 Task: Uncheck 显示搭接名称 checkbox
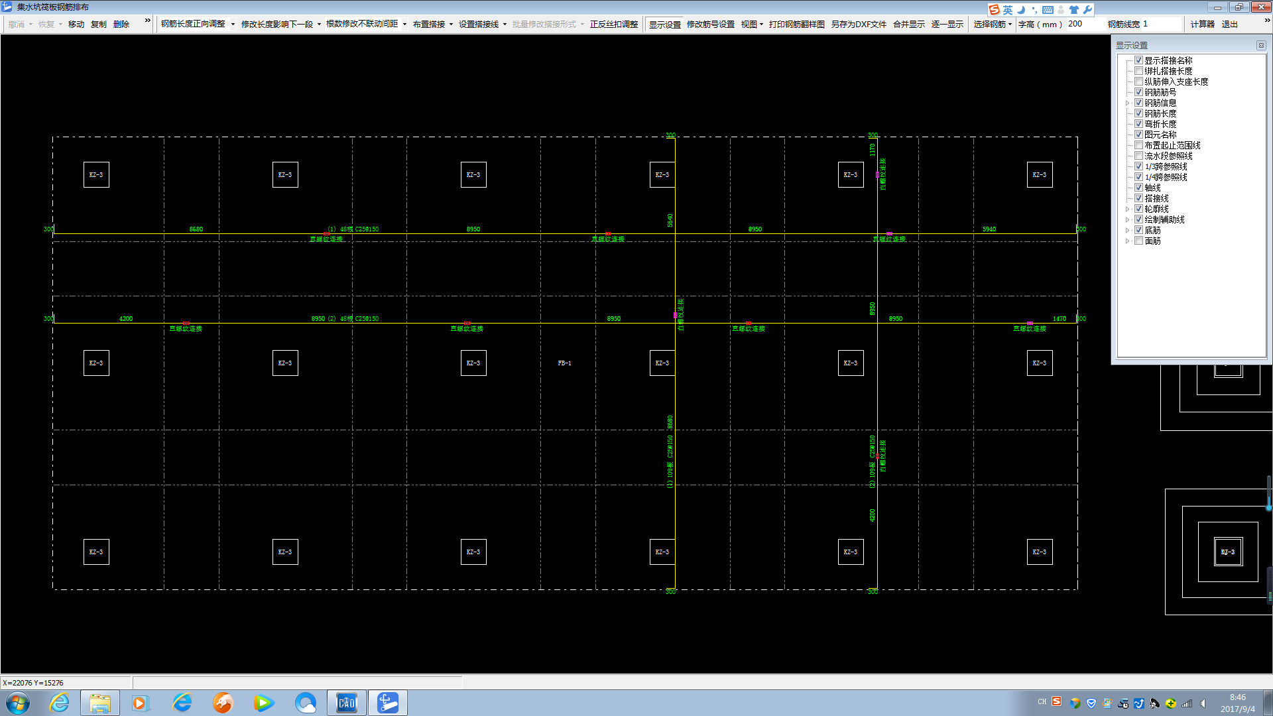pos(1138,60)
